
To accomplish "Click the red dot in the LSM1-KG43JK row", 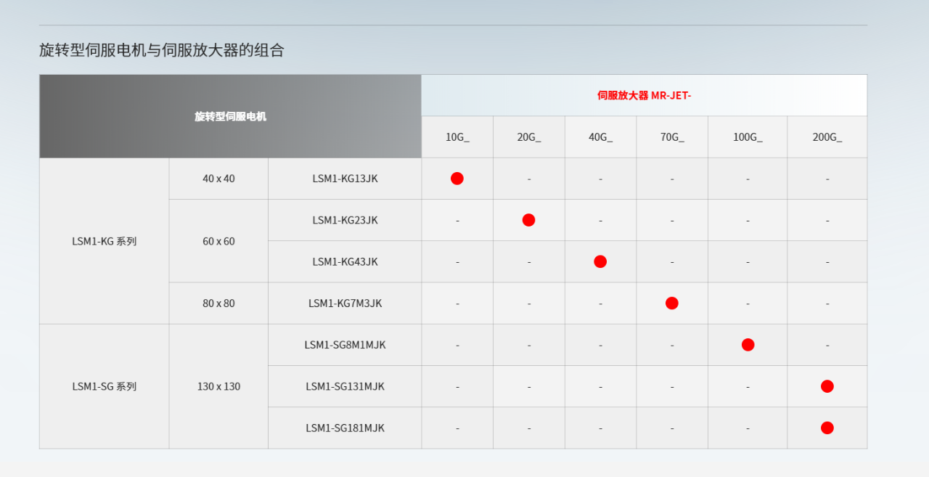I will (600, 261).
